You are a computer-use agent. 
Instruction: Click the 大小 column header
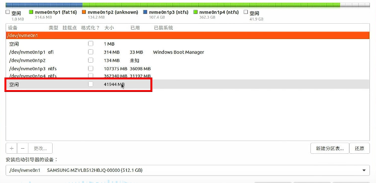[x=109, y=28]
